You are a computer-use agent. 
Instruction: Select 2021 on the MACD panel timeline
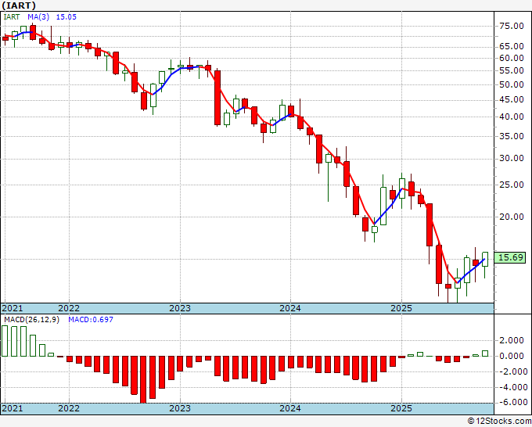tap(13, 408)
